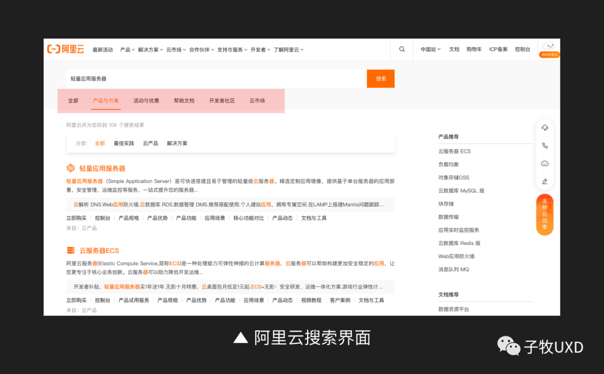Image resolution: width=604 pixels, height=374 pixels.
Task: Expand the 支持与服务 navigation dropdown
Action: tap(232, 50)
